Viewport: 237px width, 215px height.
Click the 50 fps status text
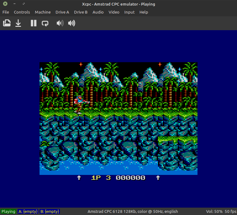coord(231,211)
